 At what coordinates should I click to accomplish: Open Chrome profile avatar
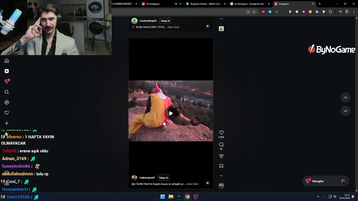347,12
